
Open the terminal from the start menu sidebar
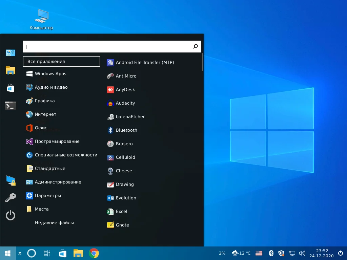pos(10,105)
